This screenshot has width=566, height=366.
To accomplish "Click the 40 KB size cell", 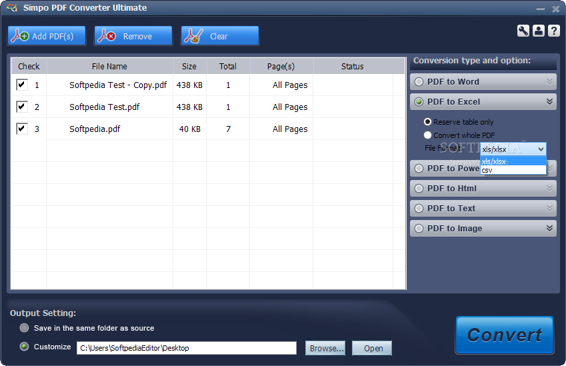I will 190,129.
